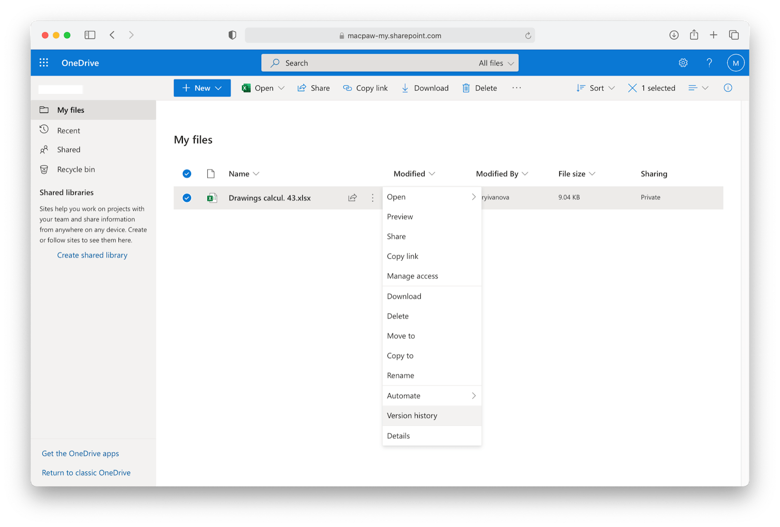
Task: Open the Modified By column dropdown
Action: 502,174
